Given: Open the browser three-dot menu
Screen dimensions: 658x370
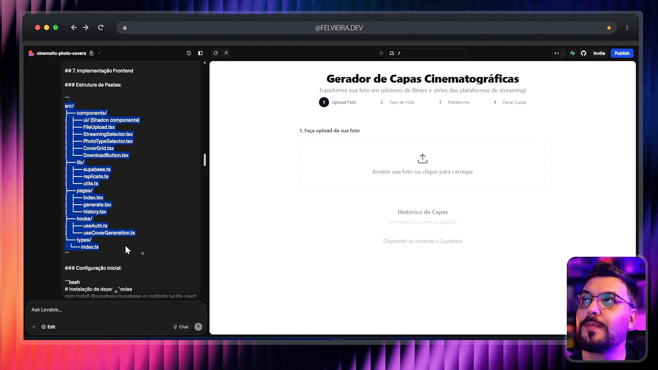Looking at the screenshot, I should tap(627, 27).
